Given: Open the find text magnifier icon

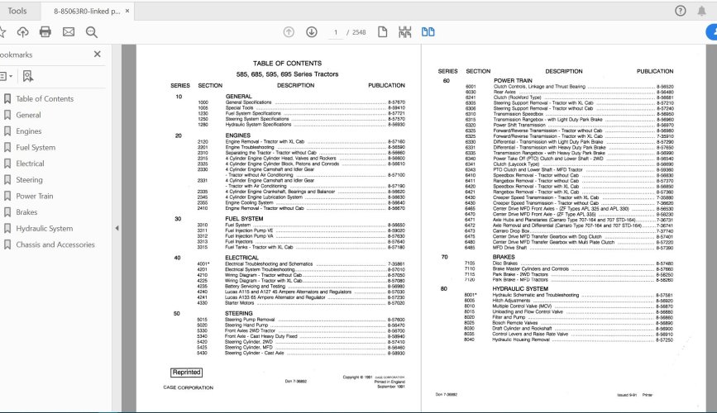Looking at the screenshot, I should coord(92,32).
